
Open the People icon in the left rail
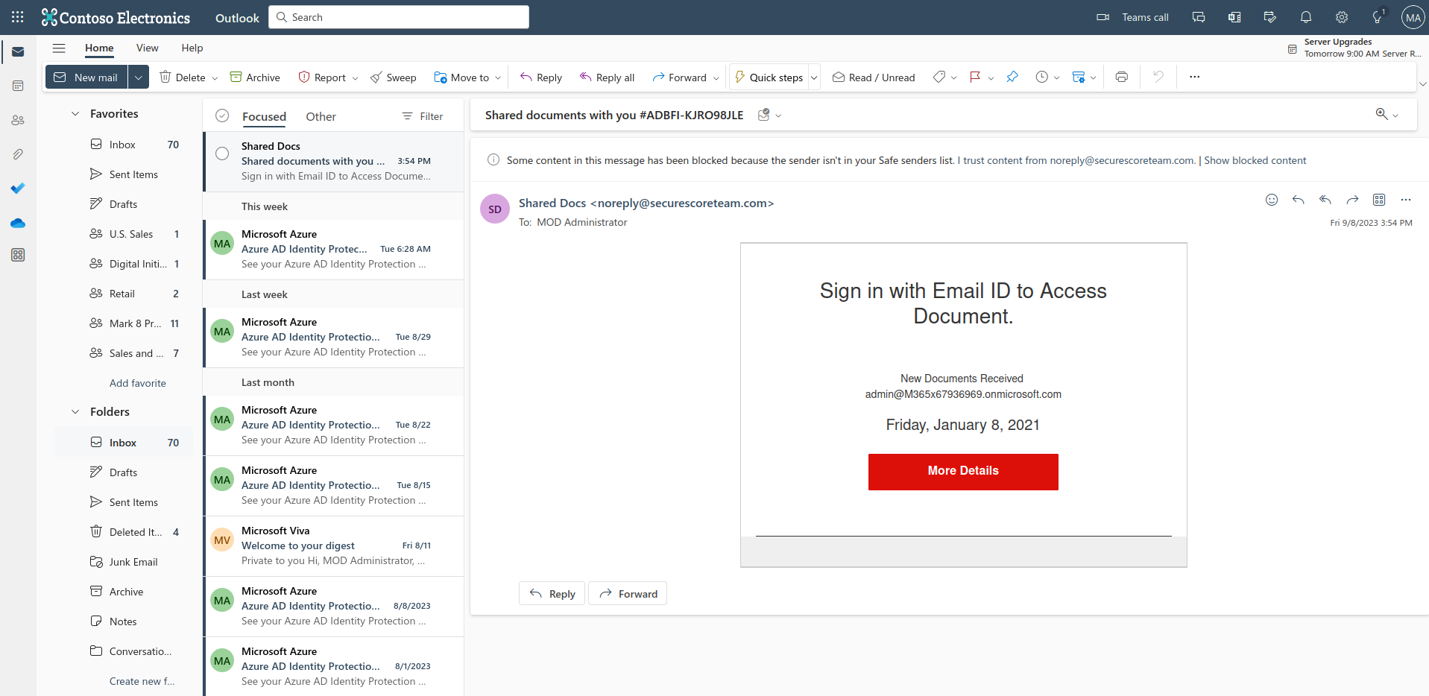coord(18,120)
